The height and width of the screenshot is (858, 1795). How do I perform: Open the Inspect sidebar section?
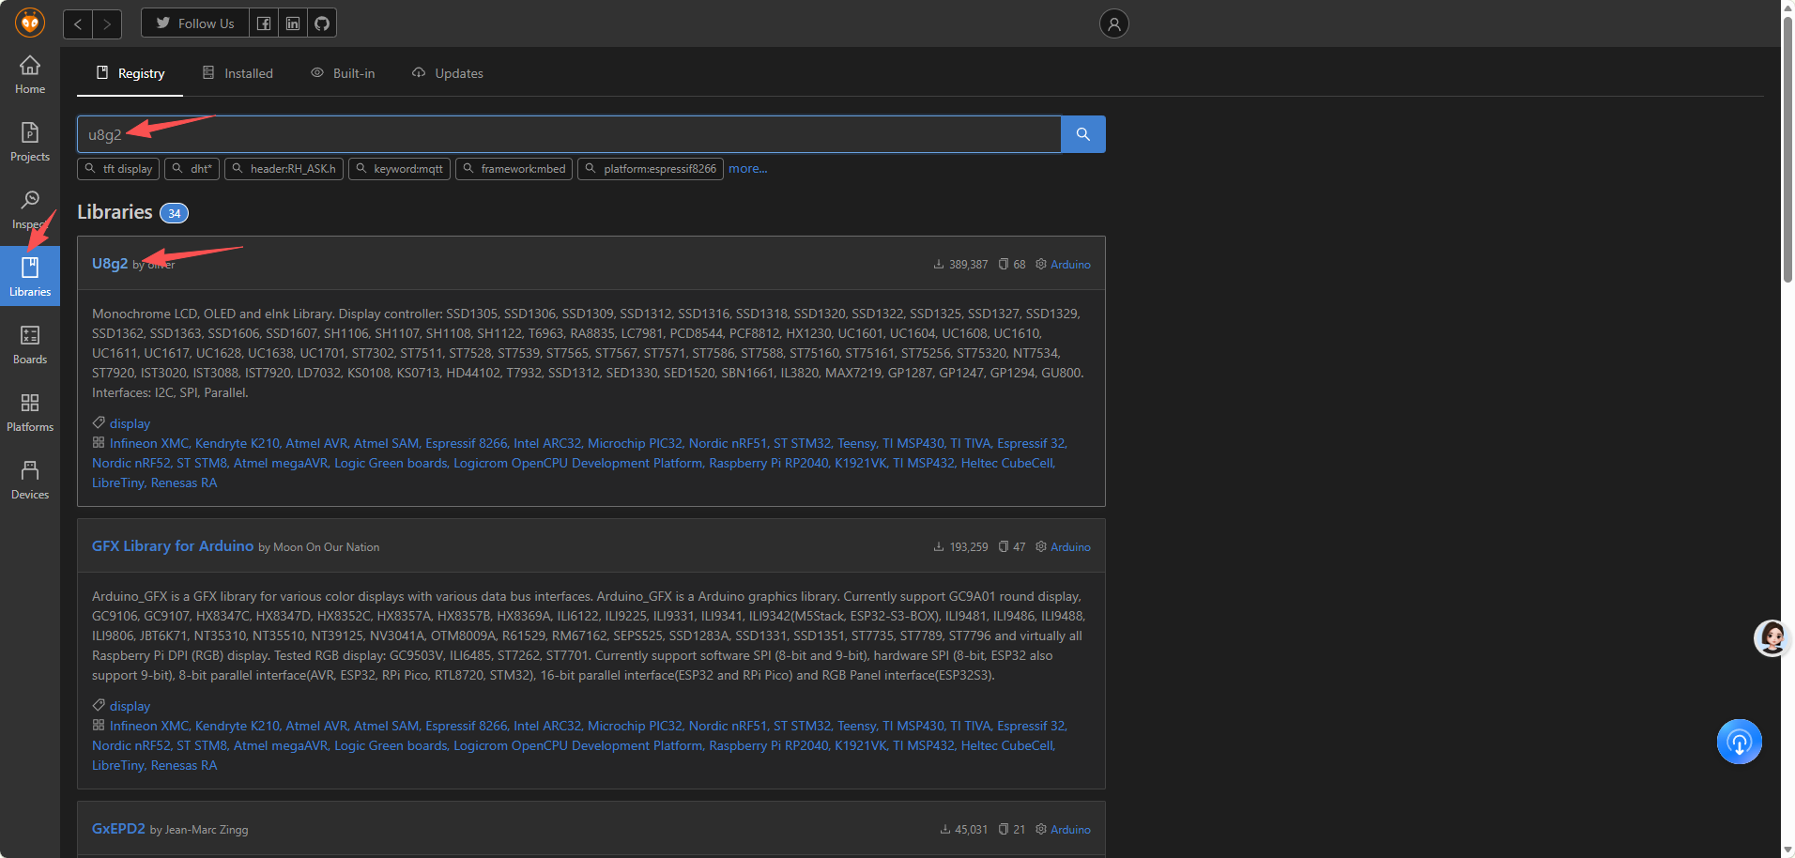30,210
